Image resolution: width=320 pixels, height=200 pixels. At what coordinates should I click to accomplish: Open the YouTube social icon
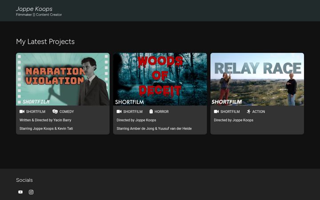tap(20, 192)
